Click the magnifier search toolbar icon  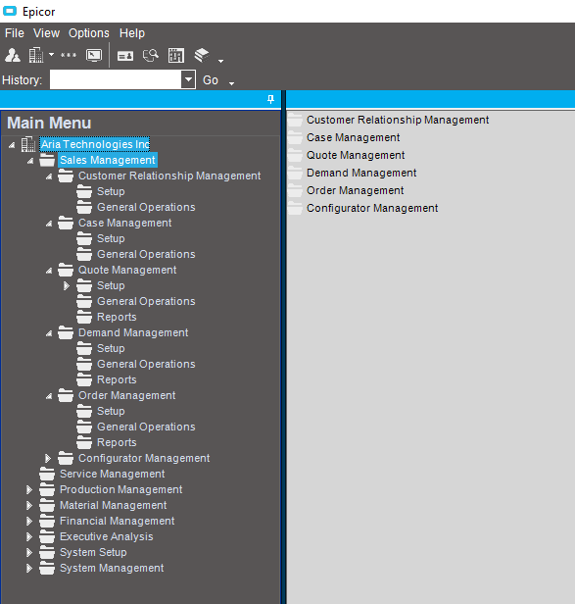(x=151, y=56)
